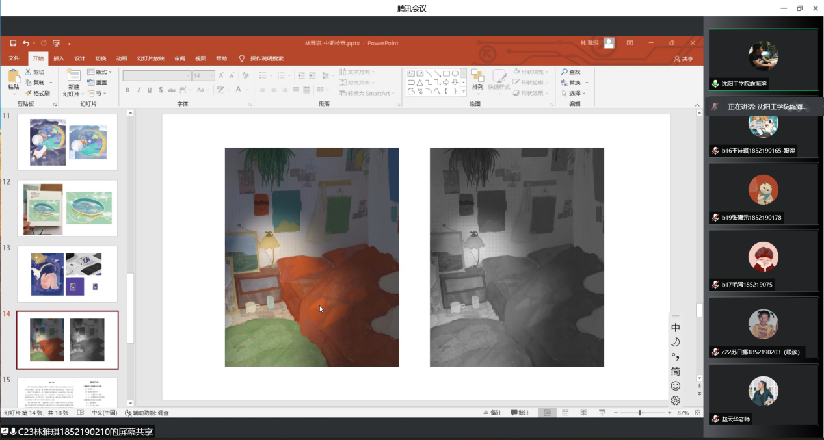Open the File (文件) tab
824x440 pixels.
[14, 58]
